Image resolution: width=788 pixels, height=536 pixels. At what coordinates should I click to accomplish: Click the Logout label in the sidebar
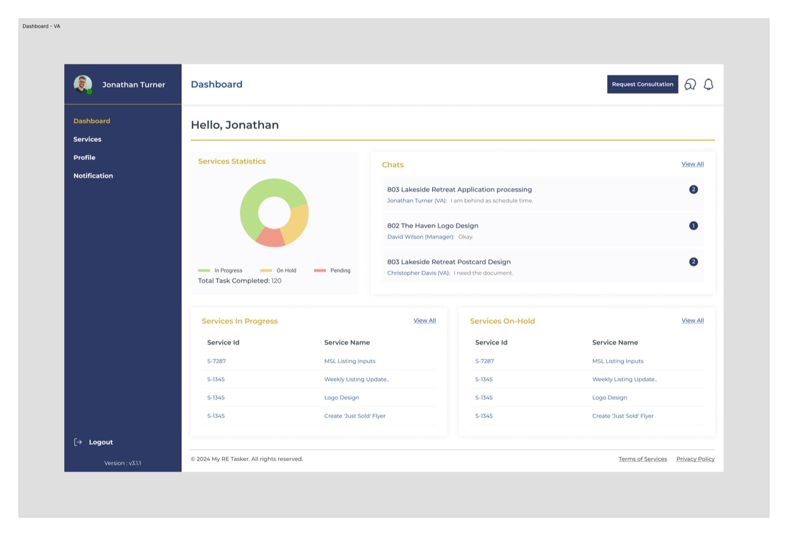[x=101, y=442]
